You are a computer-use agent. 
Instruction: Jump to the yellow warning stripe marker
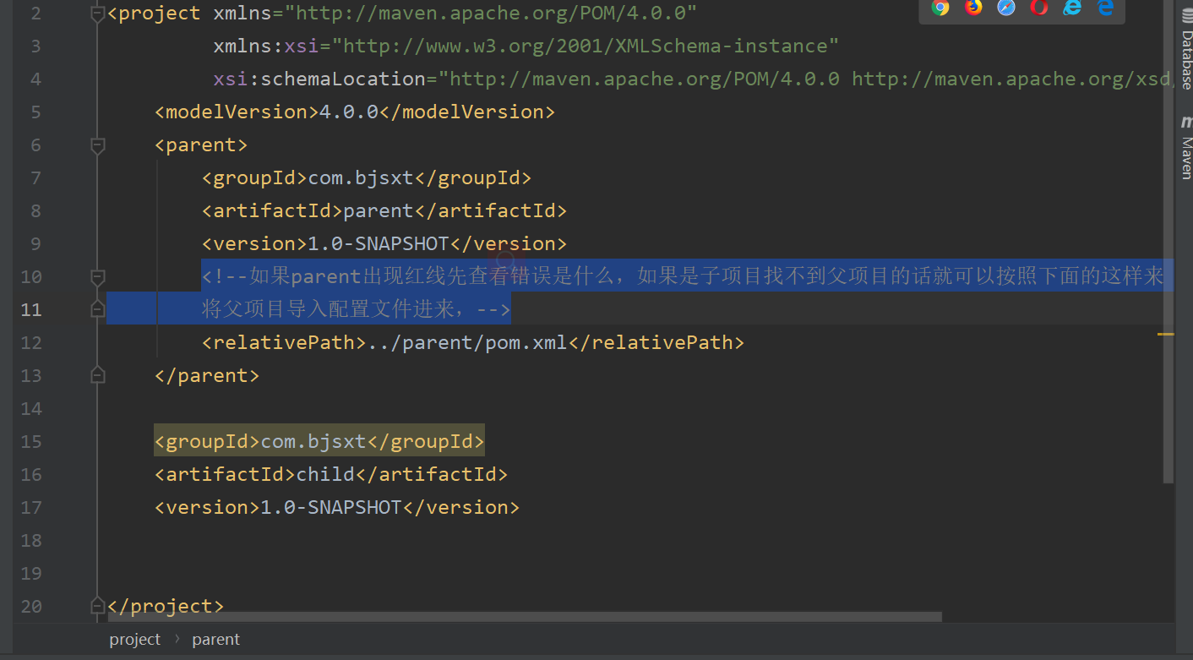tap(1166, 335)
